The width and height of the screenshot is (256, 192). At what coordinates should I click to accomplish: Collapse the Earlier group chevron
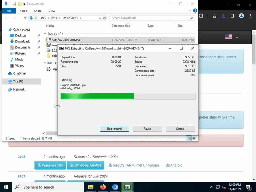click(x=45, y=62)
